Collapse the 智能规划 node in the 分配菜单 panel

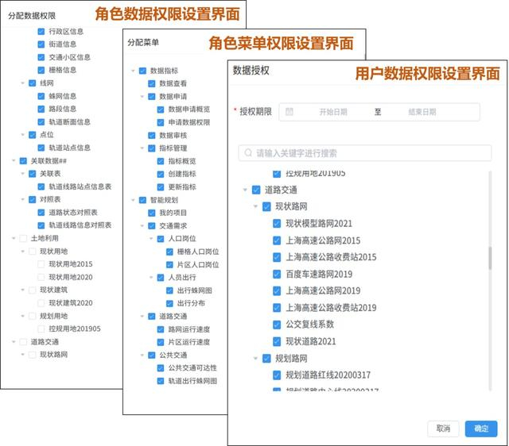133,200
